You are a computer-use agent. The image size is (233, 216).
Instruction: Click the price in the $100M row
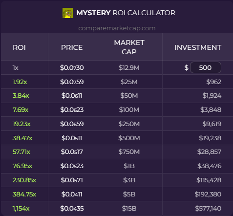[x=72, y=110]
